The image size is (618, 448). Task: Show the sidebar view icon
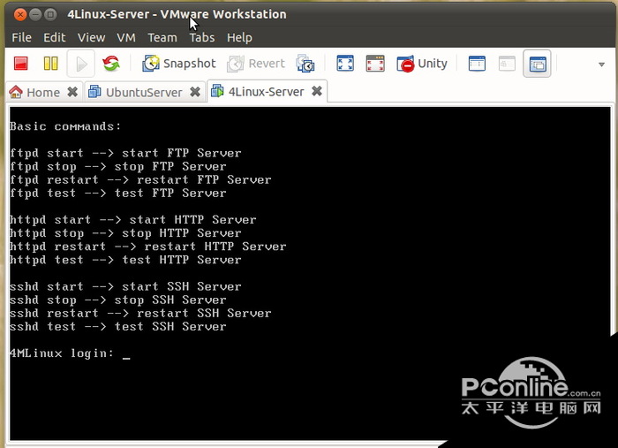pos(477,64)
